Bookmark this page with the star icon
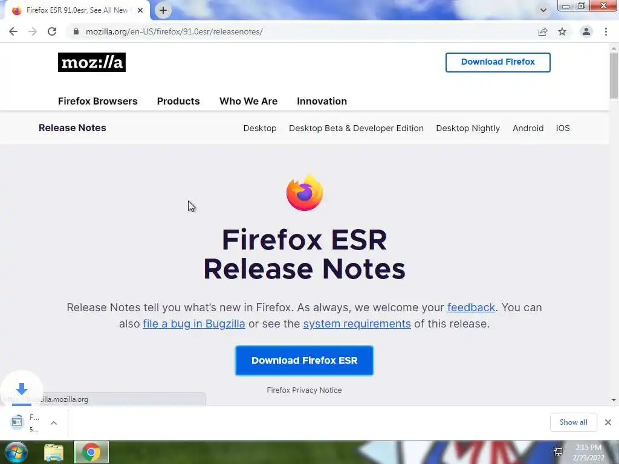Viewport: 619px width, 464px height. click(x=562, y=31)
